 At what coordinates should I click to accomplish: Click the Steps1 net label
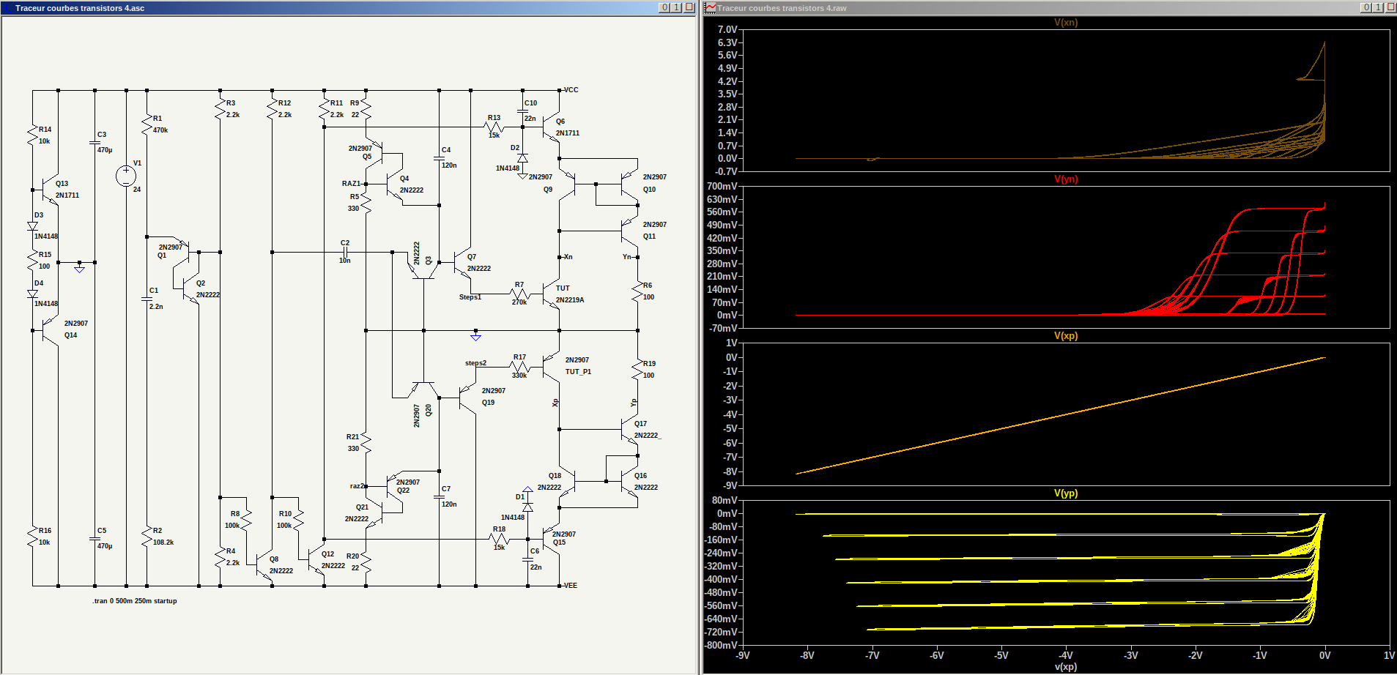[470, 297]
